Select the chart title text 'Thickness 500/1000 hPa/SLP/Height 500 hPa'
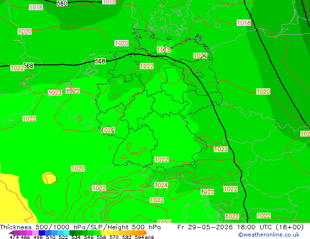 click(80, 227)
